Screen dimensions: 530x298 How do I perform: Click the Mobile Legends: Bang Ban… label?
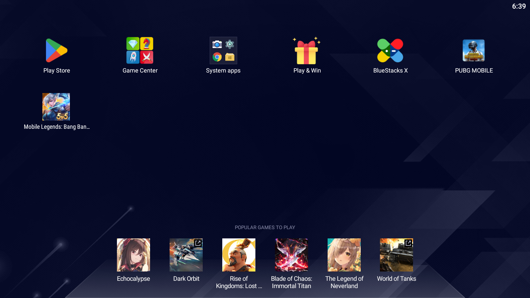click(x=57, y=127)
